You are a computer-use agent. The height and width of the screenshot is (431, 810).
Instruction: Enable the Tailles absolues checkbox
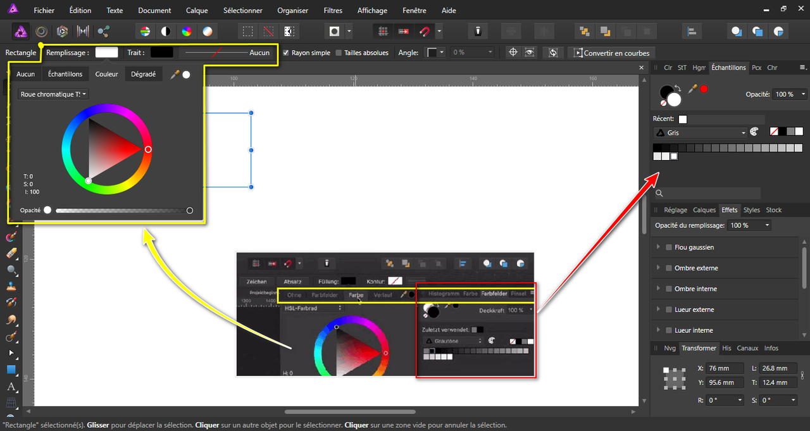[x=339, y=53]
